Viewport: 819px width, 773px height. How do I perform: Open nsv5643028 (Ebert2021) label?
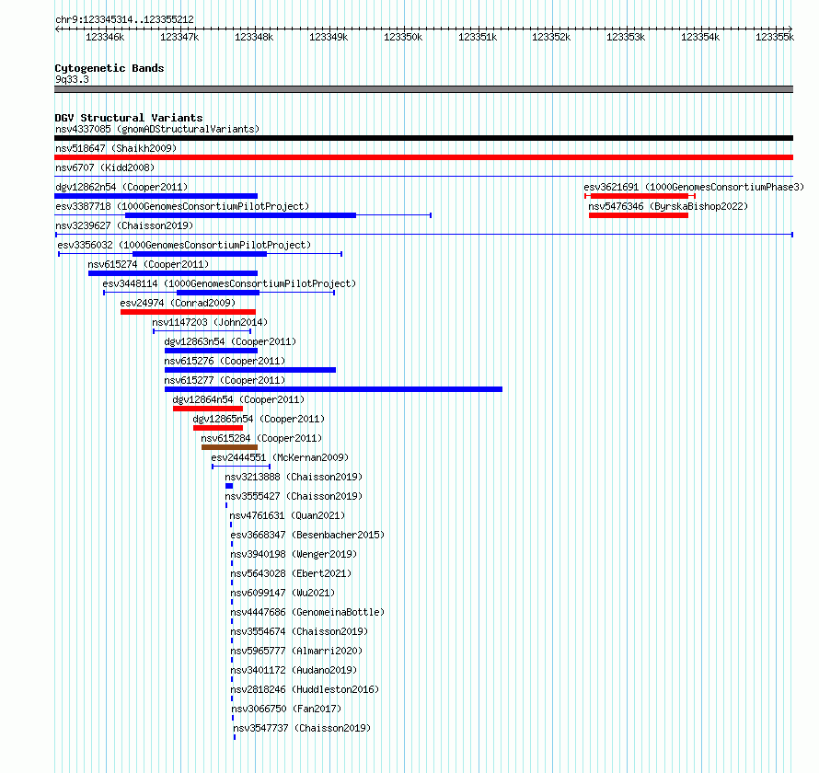click(291, 573)
